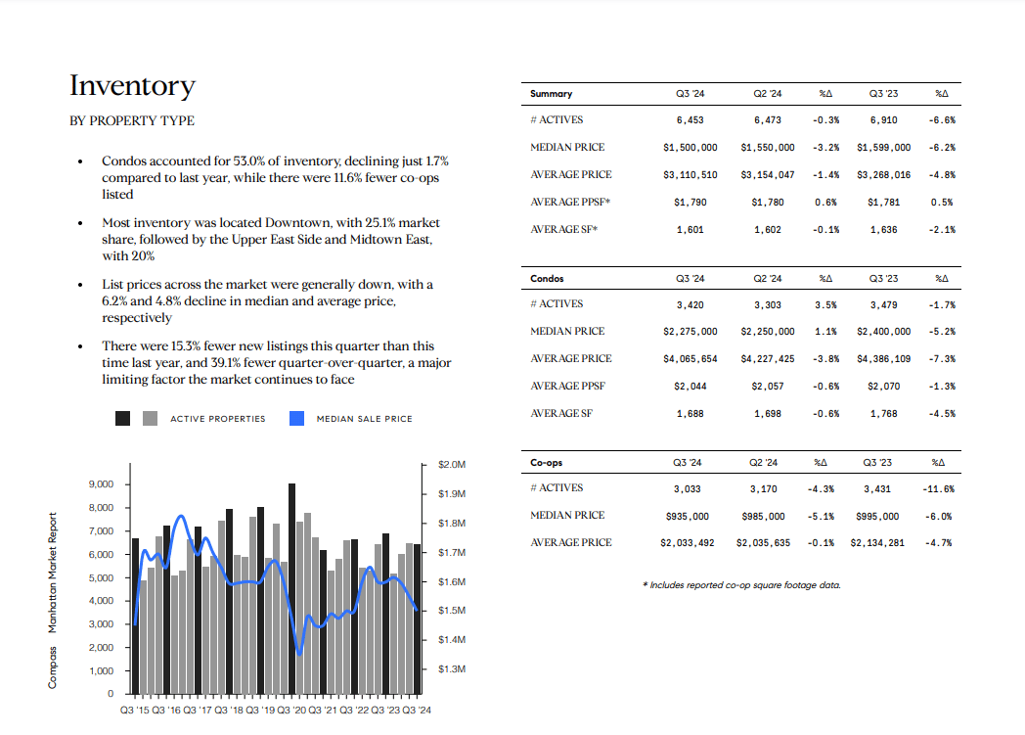Select the Summary table header

(551, 94)
